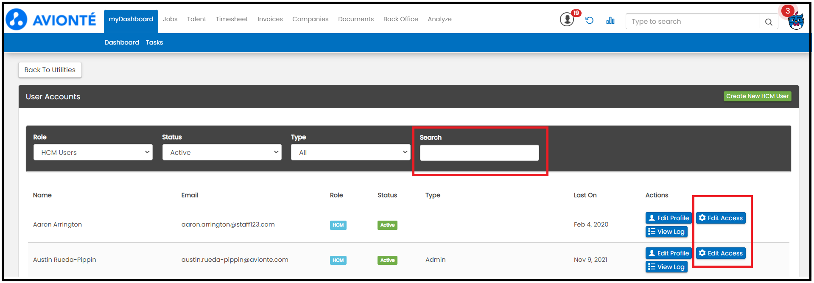The height and width of the screenshot is (283, 814).
Task: Open the profile avatar at top right
Action: [796, 21]
